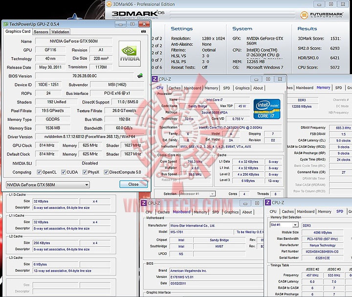Screen dimensions: 352x297
Task: Click the BIOS Version E1761IMS V3.01 field
Action: (x=216, y=277)
